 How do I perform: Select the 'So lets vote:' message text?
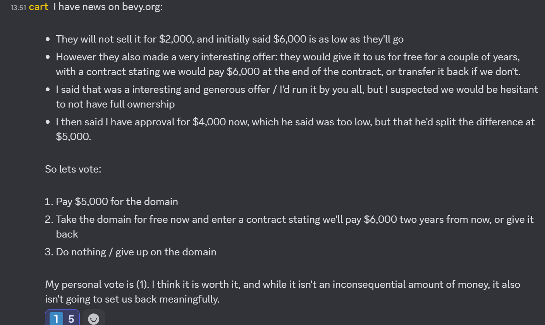pyautogui.click(x=73, y=169)
